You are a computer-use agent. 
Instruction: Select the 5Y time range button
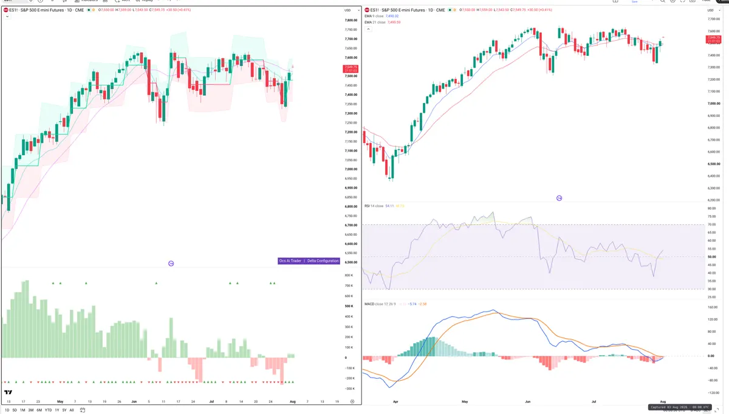click(64, 410)
